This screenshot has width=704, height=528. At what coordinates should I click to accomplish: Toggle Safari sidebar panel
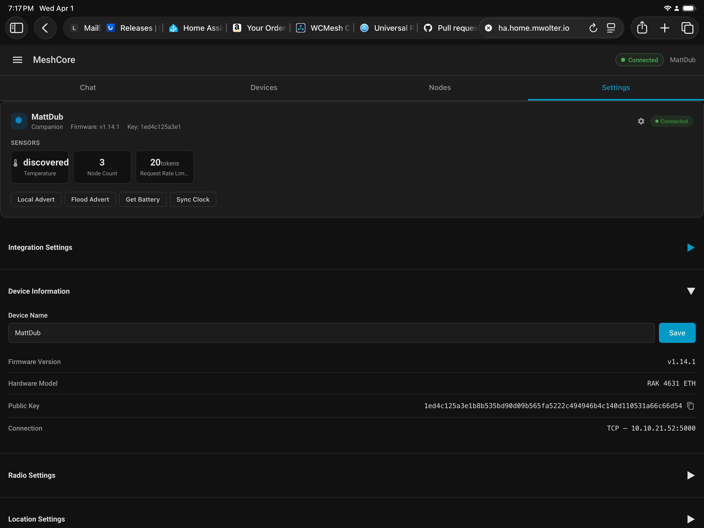click(16, 28)
